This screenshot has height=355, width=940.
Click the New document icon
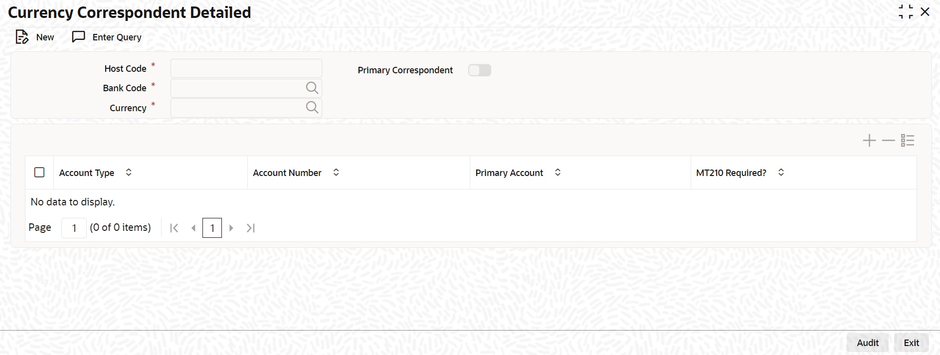coord(22,37)
